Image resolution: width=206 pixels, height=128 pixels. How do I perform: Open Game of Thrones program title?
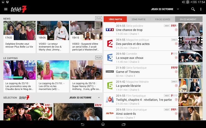pos(128,72)
